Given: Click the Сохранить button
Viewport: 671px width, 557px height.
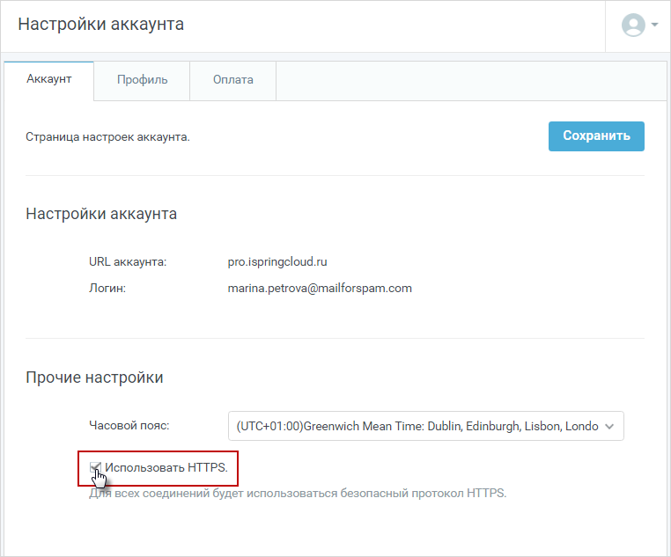Looking at the screenshot, I should [x=596, y=136].
